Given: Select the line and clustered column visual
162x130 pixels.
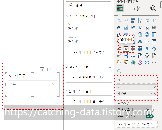Looking at the screenshot, I should click(x=147, y=28).
